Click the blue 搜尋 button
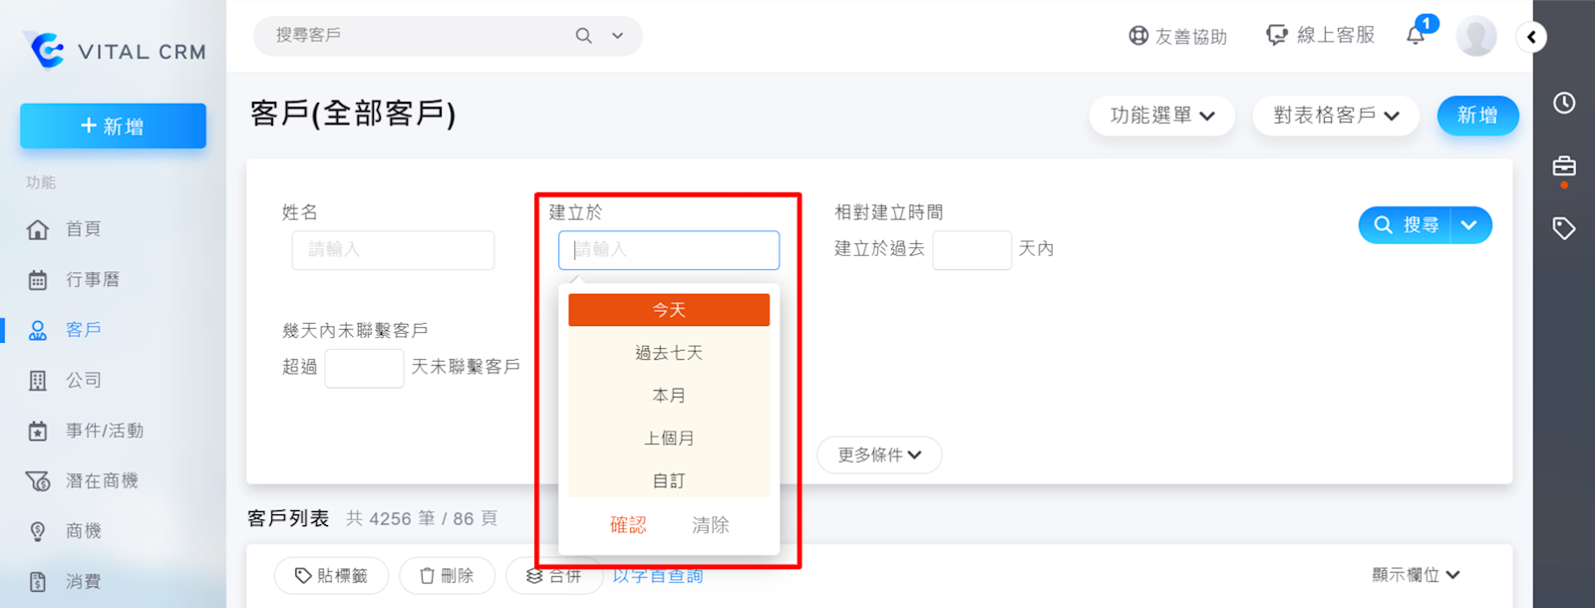 coord(1406,225)
